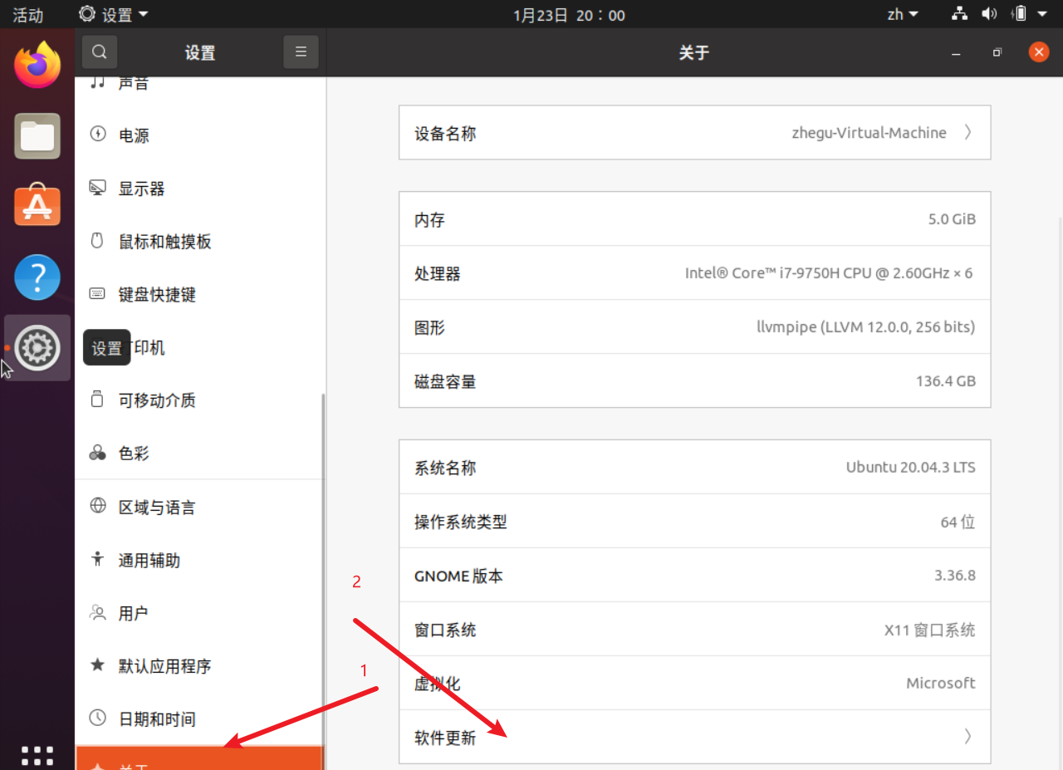Restore the Settings window size
Image resolution: width=1063 pixels, height=770 pixels.
pyautogui.click(x=997, y=52)
